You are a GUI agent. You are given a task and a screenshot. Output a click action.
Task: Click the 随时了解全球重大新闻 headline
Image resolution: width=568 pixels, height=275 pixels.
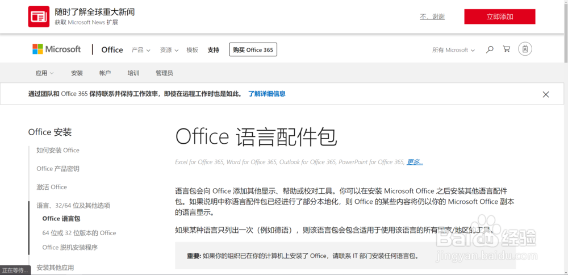95,13
